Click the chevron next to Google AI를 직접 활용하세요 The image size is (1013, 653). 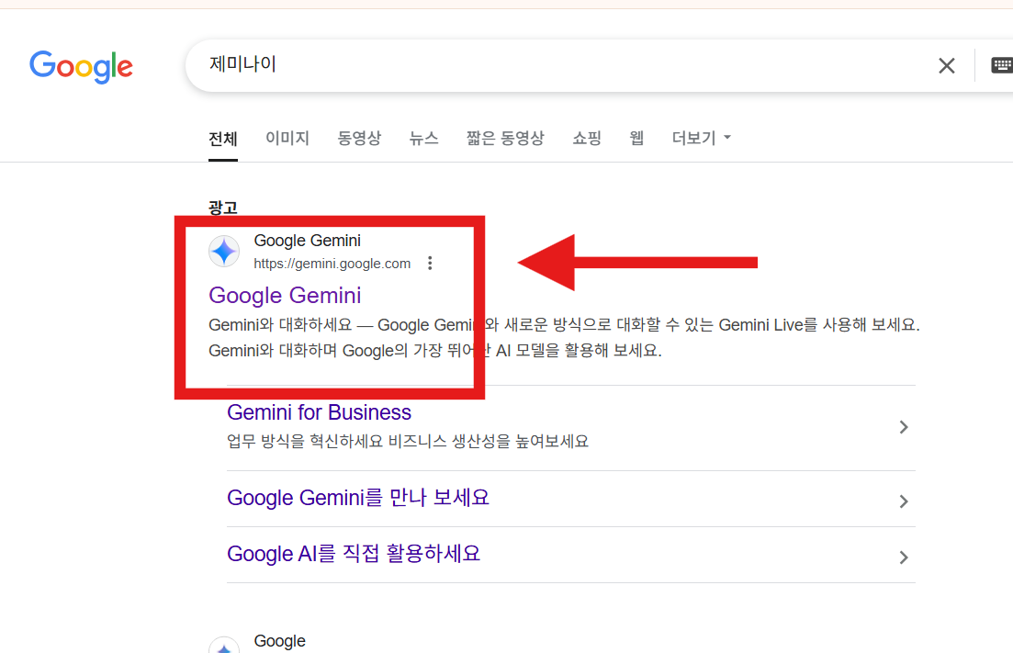coord(904,557)
